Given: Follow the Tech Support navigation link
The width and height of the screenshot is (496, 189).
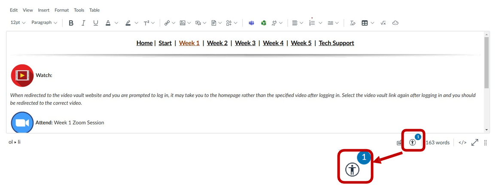Looking at the screenshot, I should (x=336, y=43).
